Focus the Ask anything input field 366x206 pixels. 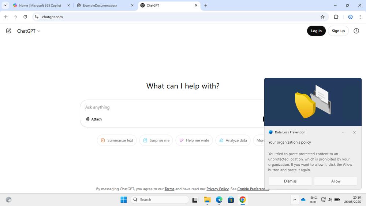pyautogui.click(x=173, y=107)
